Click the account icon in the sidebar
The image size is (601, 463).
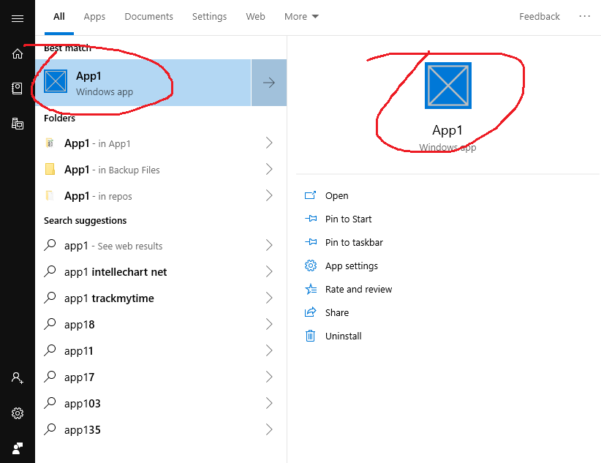(18, 377)
